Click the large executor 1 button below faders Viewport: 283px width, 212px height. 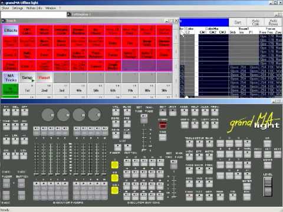pos(37,191)
